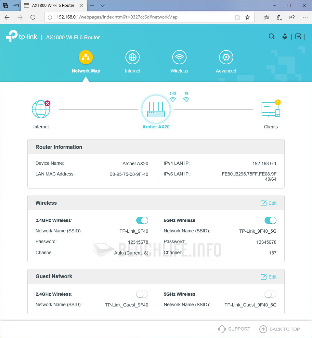
Task: Open the tab preview dropdown chevron
Action: (103, 6)
